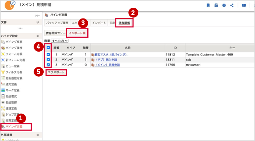Collapse sidebar with arrow icon
Viewport: 255px width, 141px height.
[37, 16]
